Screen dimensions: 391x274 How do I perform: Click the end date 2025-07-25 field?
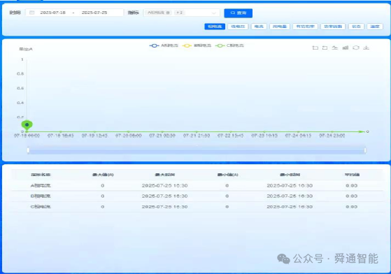click(94, 13)
